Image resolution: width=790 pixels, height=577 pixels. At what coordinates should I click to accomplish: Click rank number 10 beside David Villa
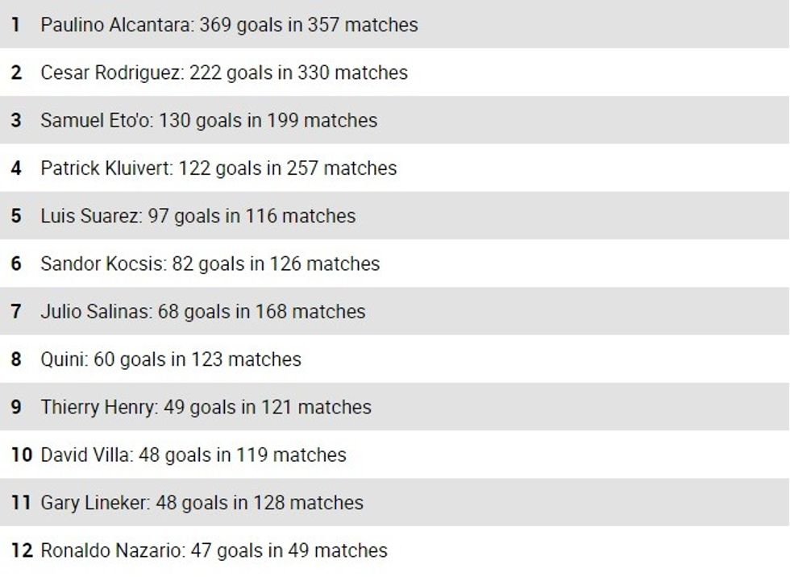pyautogui.click(x=21, y=455)
